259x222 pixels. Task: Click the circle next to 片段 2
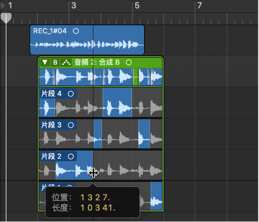[71, 156]
